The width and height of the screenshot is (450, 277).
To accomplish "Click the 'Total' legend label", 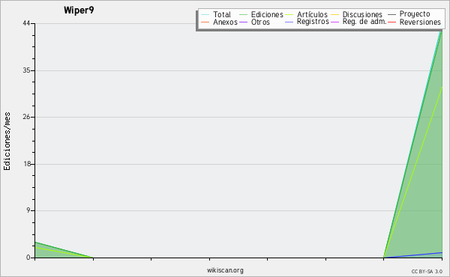I will pyautogui.click(x=221, y=14).
